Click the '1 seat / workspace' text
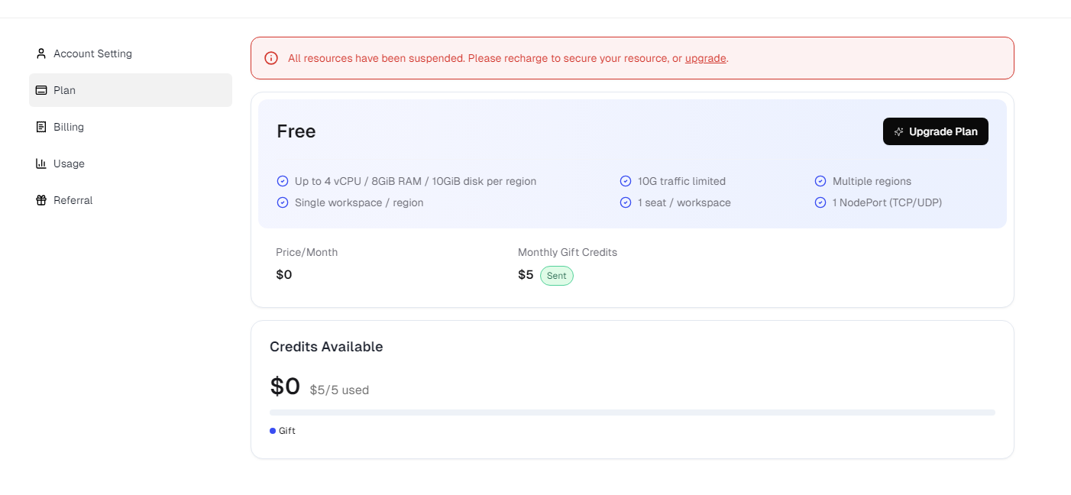This screenshot has height=495, width=1071. point(684,202)
